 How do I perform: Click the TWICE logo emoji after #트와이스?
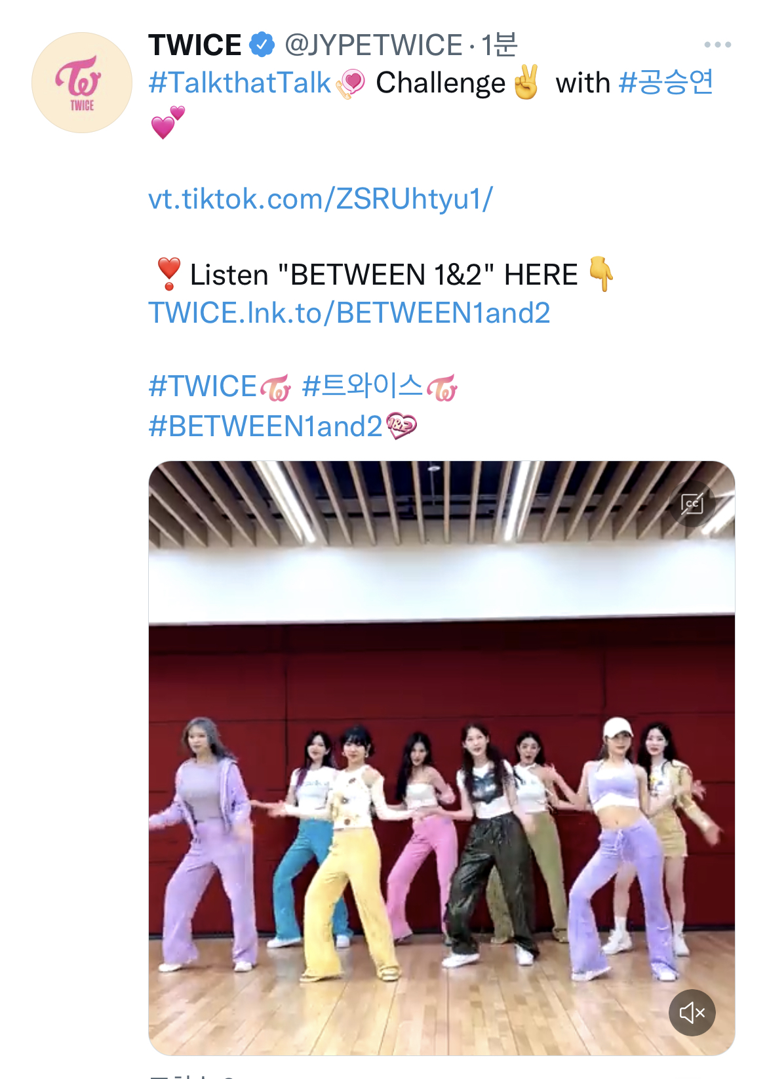pyautogui.click(x=442, y=388)
